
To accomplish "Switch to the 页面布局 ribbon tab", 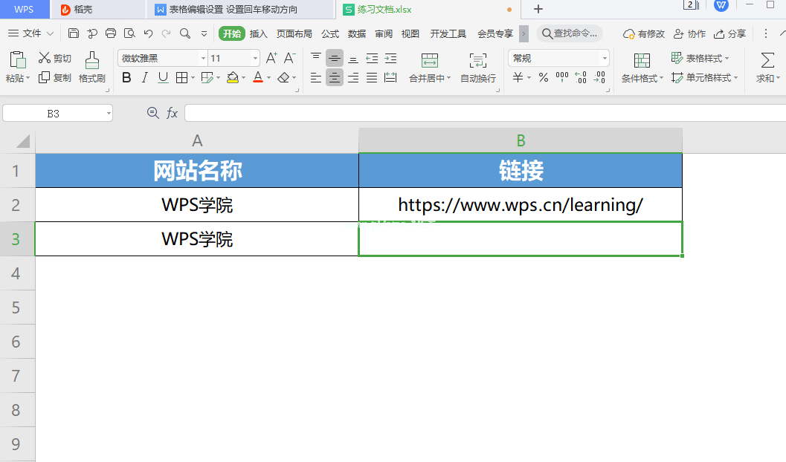I will [x=294, y=33].
